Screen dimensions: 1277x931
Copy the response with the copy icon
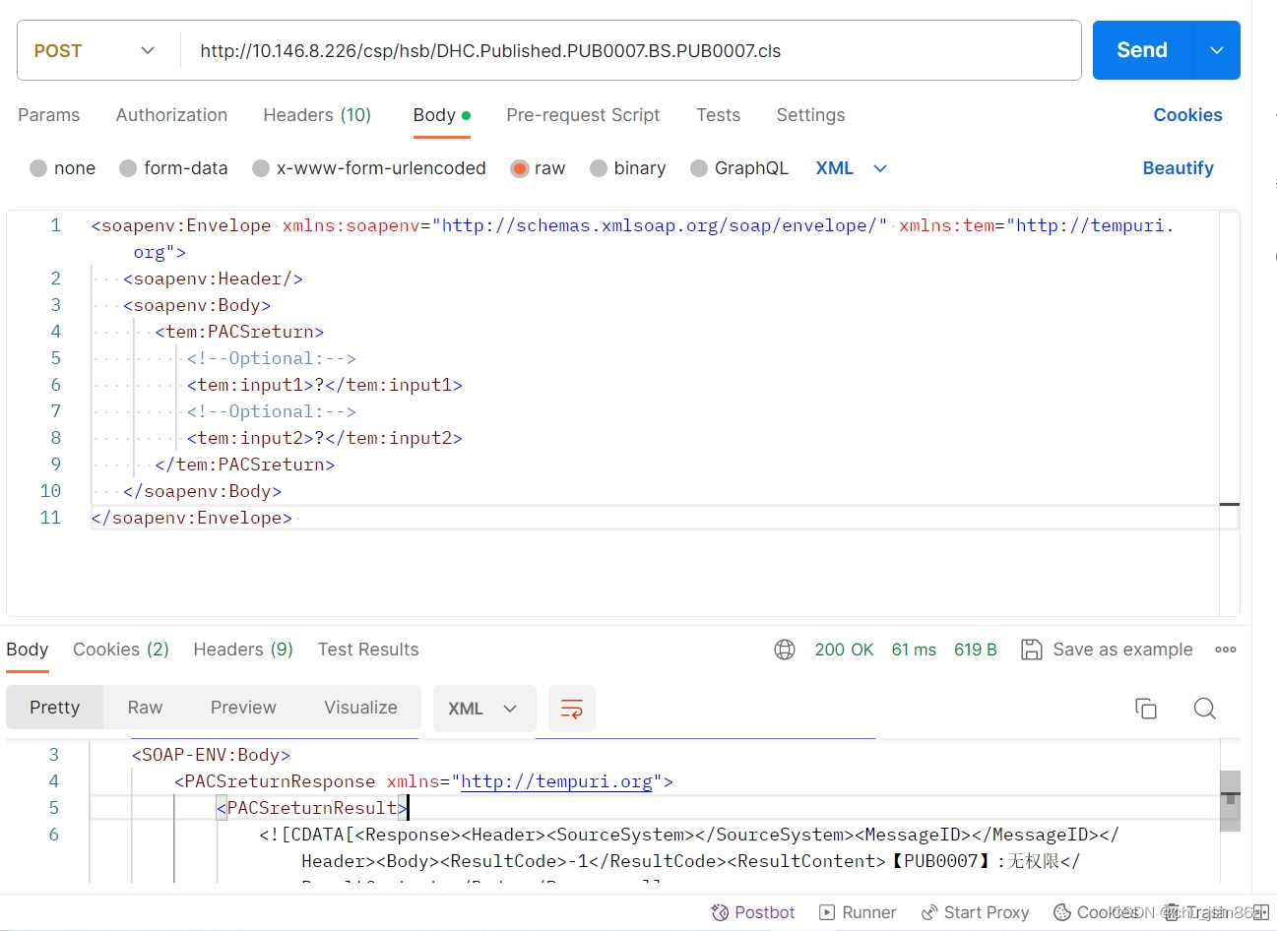(1146, 709)
